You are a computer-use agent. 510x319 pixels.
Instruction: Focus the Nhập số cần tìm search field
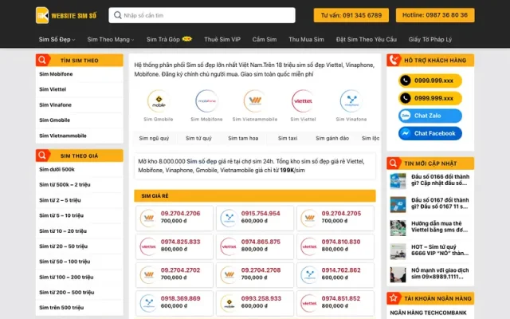[x=202, y=15]
